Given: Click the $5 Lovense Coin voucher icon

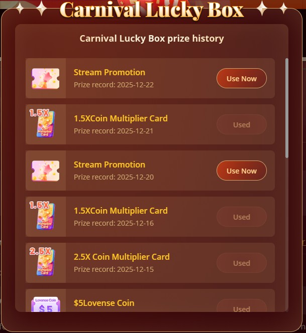Looking at the screenshot, I should pyautogui.click(x=46, y=304).
